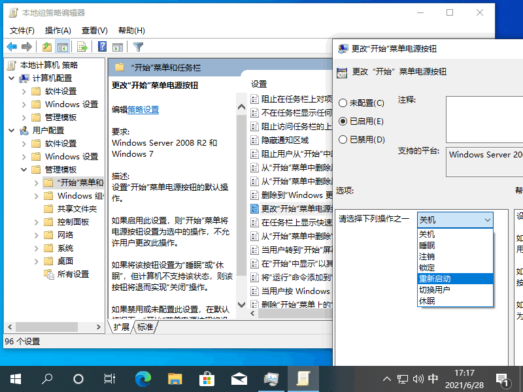The height and width of the screenshot is (392, 523).
Task: Collapse the 计算机配置 node
Action: pyautogui.click(x=12, y=78)
